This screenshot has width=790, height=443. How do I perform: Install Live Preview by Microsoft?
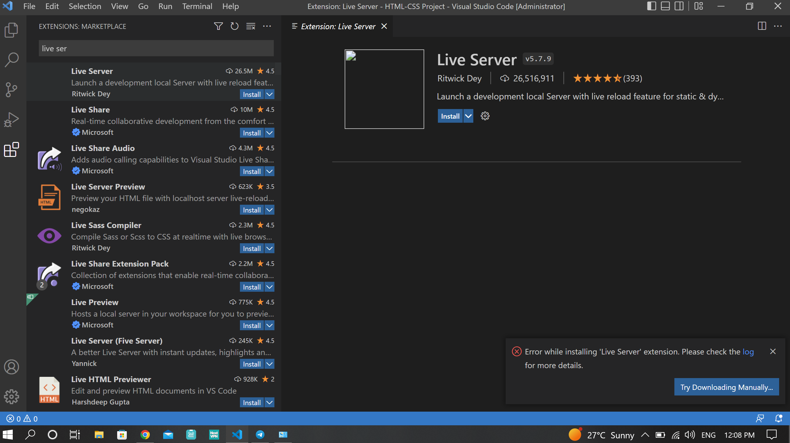click(x=252, y=325)
